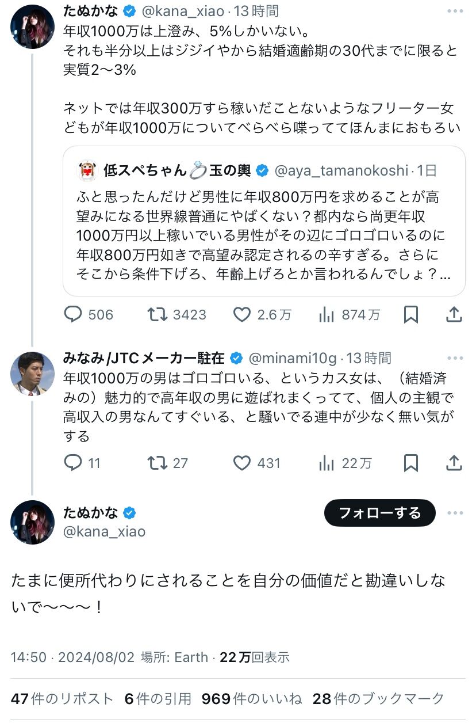The image size is (476, 723).
Task: Click the フォローする button
Action: pyautogui.click(x=379, y=513)
